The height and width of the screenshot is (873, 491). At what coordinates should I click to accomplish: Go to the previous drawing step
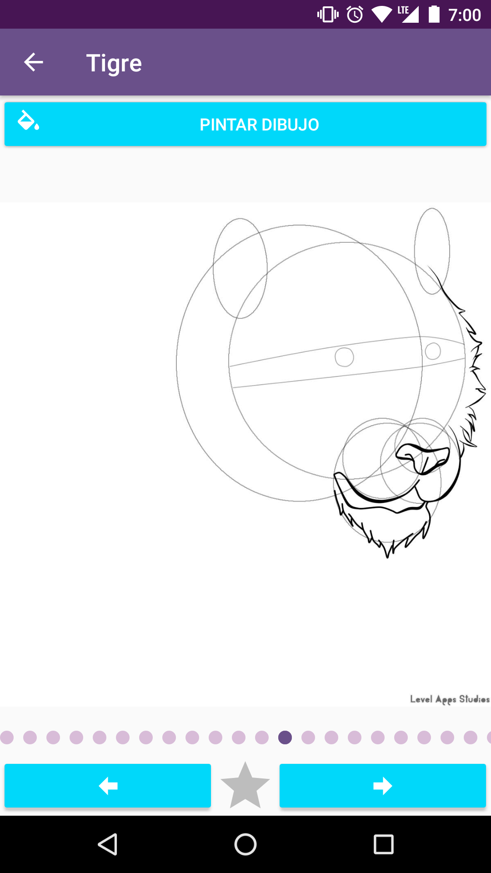[x=108, y=786]
